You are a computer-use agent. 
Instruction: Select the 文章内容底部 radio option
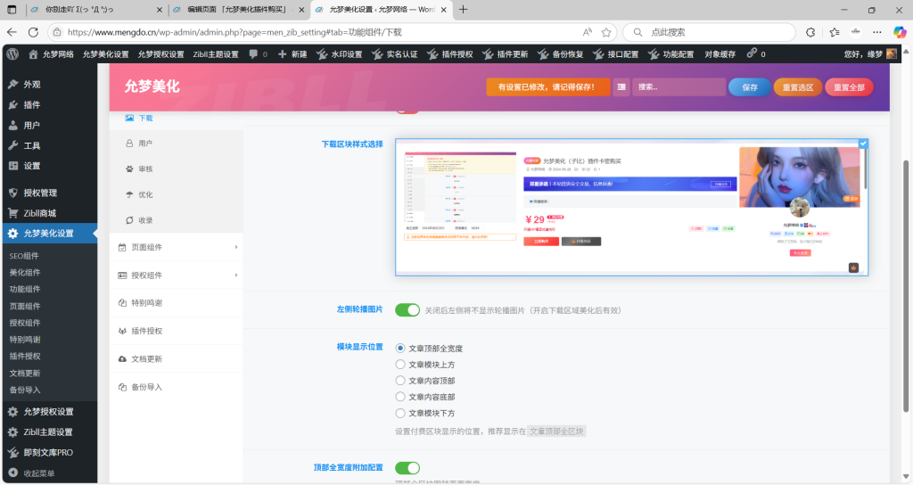pyautogui.click(x=400, y=397)
